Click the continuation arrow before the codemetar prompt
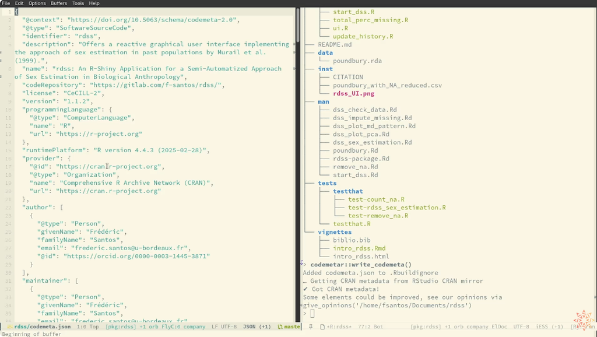 (302, 264)
